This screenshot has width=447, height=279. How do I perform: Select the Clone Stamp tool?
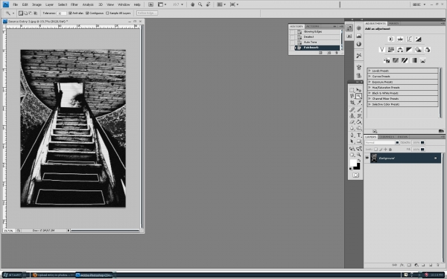[x=352, y=116]
